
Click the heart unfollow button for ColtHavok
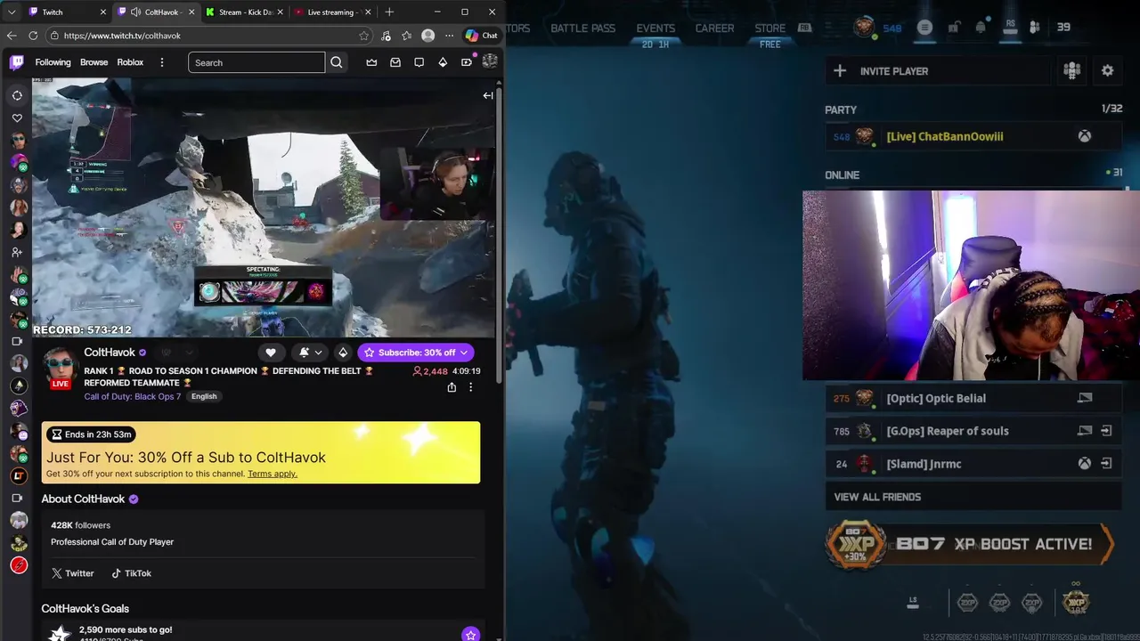click(x=271, y=353)
